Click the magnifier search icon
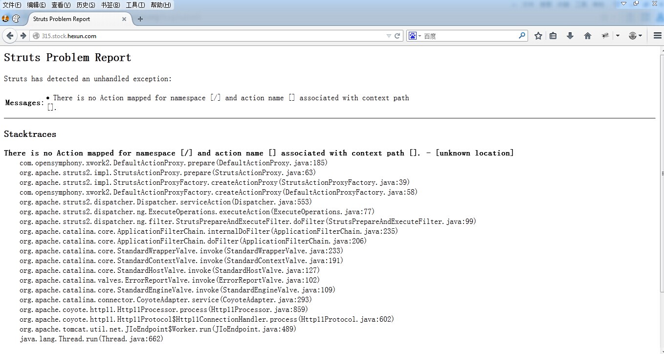The height and width of the screenshot is (354, 664). point(522,36)
